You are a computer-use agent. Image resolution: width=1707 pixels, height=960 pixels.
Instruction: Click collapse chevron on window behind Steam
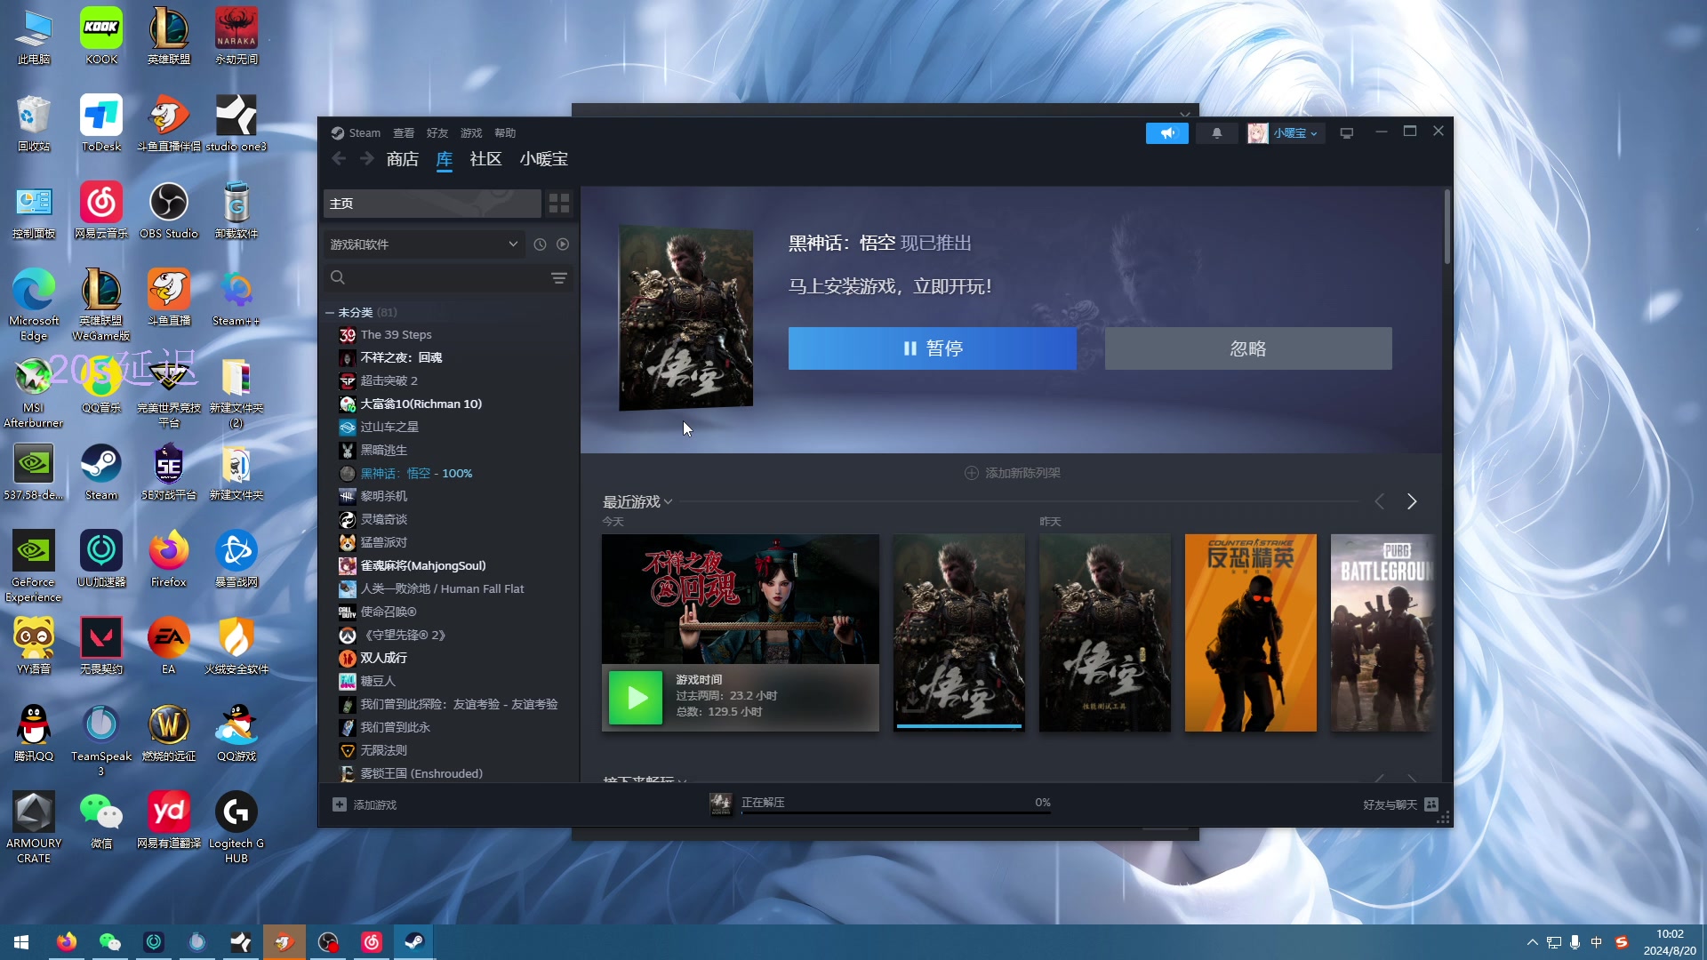pos(1184,114)
